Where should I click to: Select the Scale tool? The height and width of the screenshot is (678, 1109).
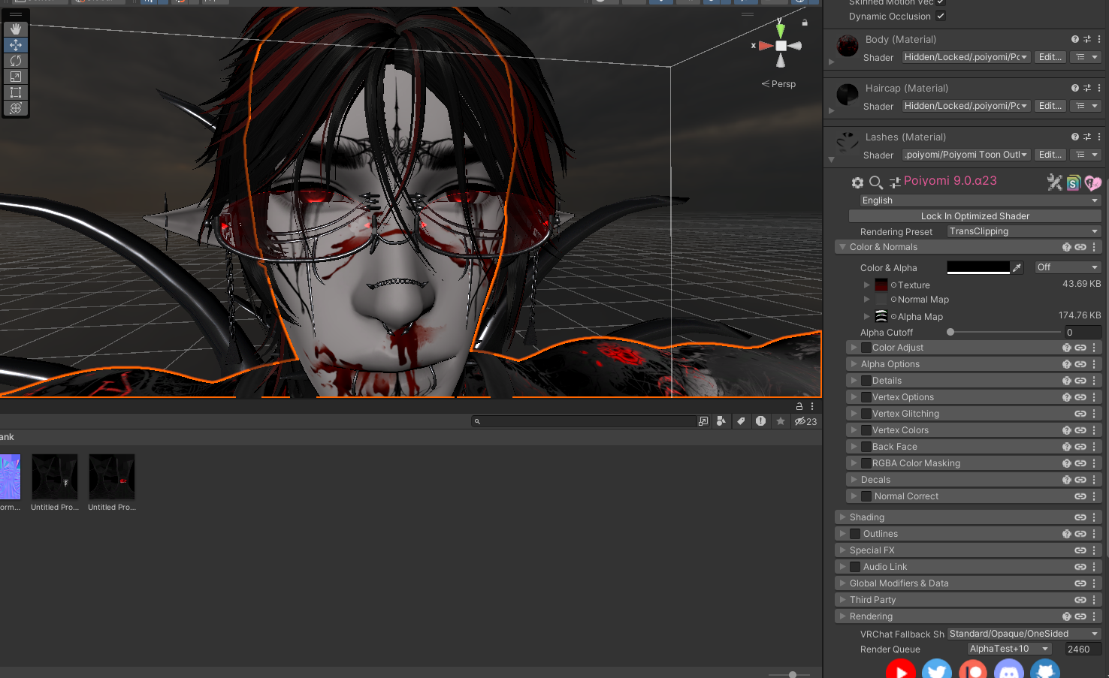point(15,77)
